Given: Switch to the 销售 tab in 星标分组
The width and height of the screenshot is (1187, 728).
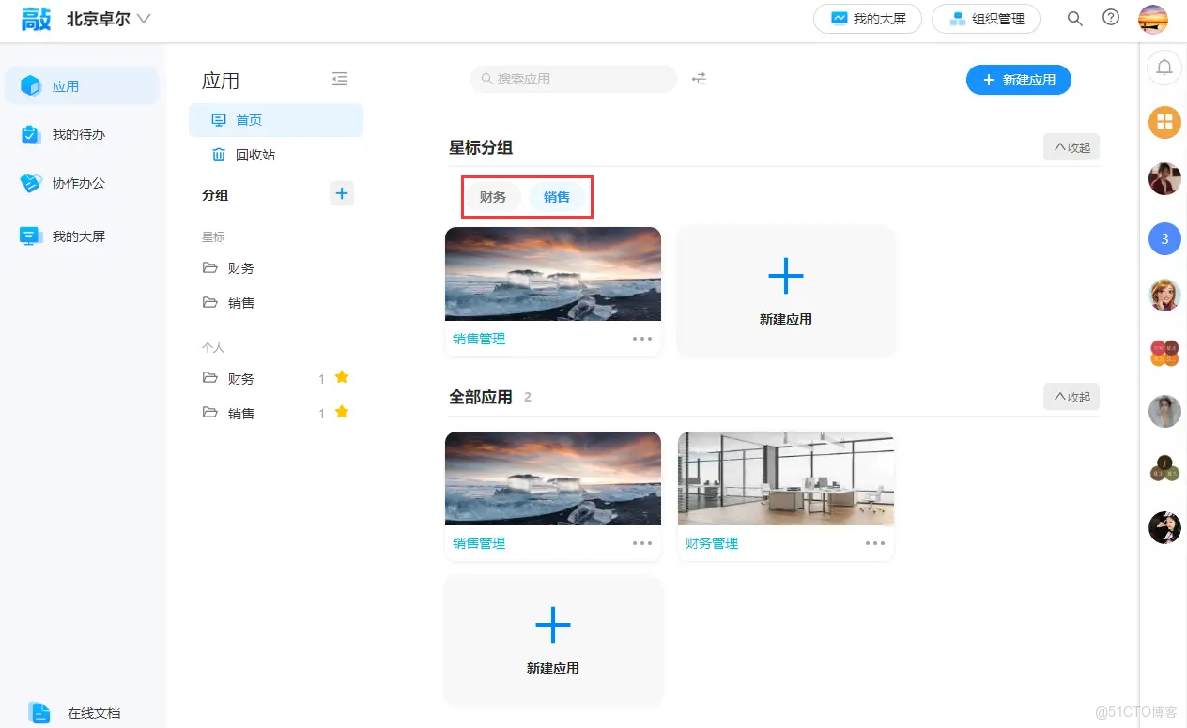Looking at the screenshot, I should [x=557, y=197].
